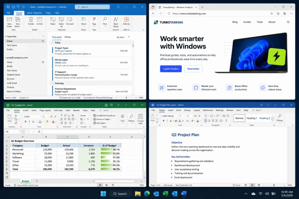Screen dimensions: 299x199
Task: Open the Project Team Q2 Project Update email
Action: (x=92, y=51)
